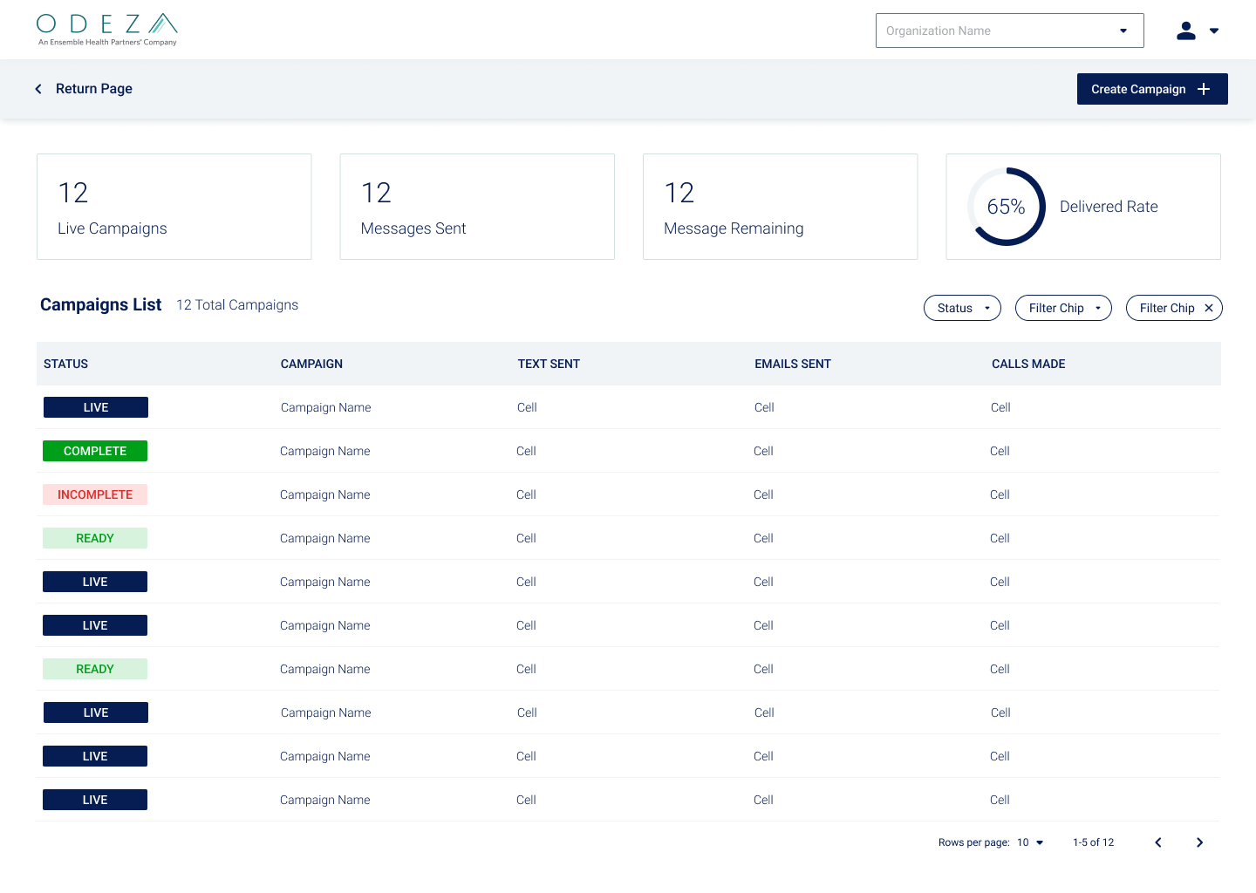Change rows per page dropdown value
Screen dimensions: 1256x893
tap(1030, 842)
